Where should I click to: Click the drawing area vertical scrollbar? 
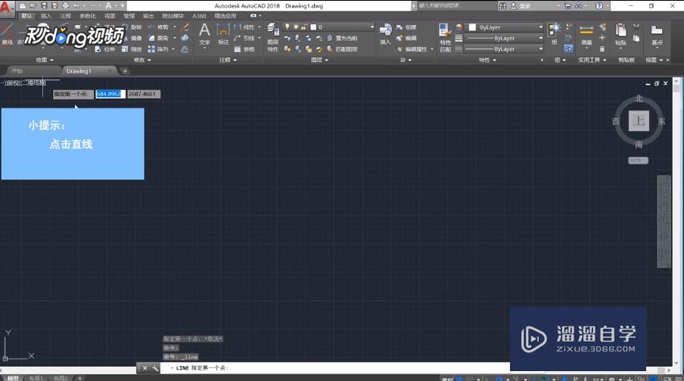(676, 222)
